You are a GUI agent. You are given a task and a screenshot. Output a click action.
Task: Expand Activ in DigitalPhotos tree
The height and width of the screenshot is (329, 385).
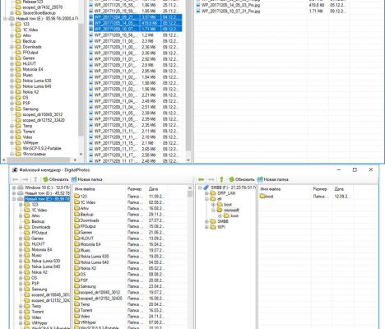coord(21,216)
